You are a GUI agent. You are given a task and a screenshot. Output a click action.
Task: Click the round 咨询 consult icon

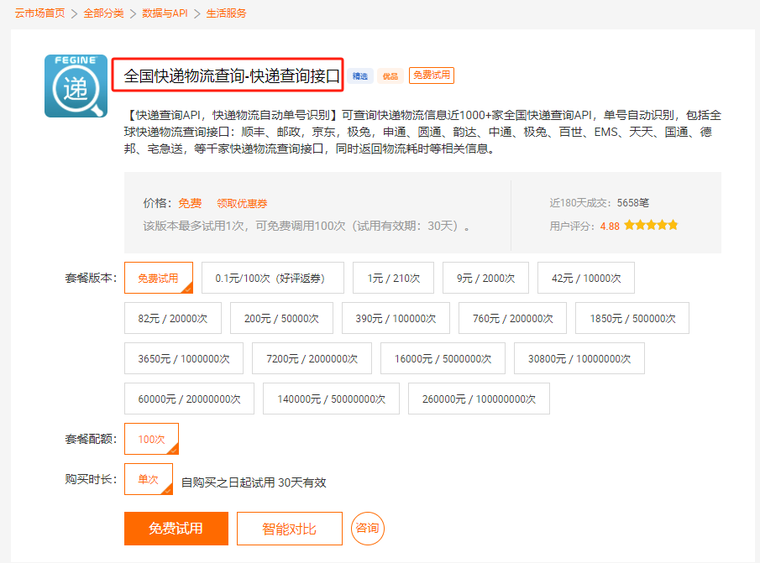367,529
